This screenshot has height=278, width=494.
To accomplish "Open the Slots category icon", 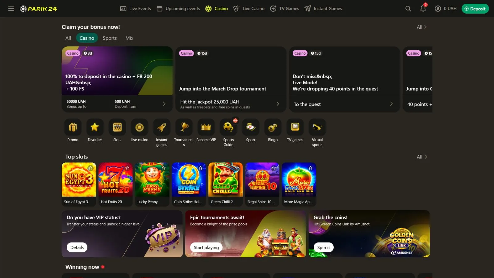I will [117, 127].
